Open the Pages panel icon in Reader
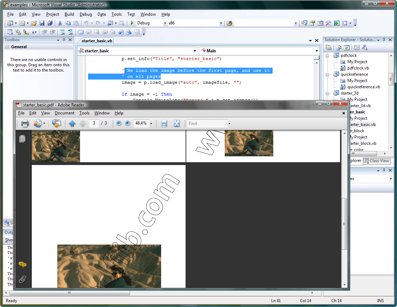The image size is (397, 307). click(22, 138)
